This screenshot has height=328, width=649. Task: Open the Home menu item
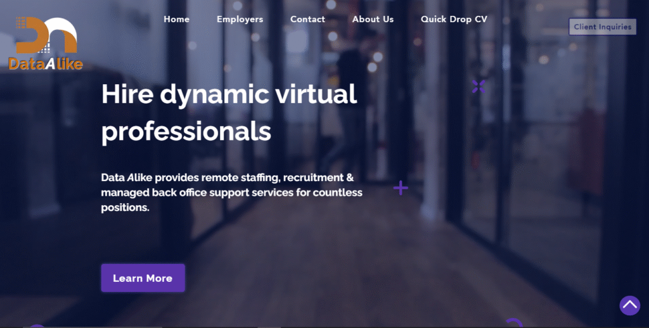click(176, 19)
